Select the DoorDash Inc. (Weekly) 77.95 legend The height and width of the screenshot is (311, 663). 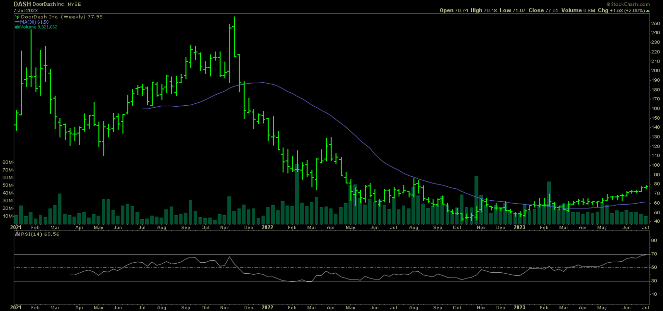pos(62,17)
